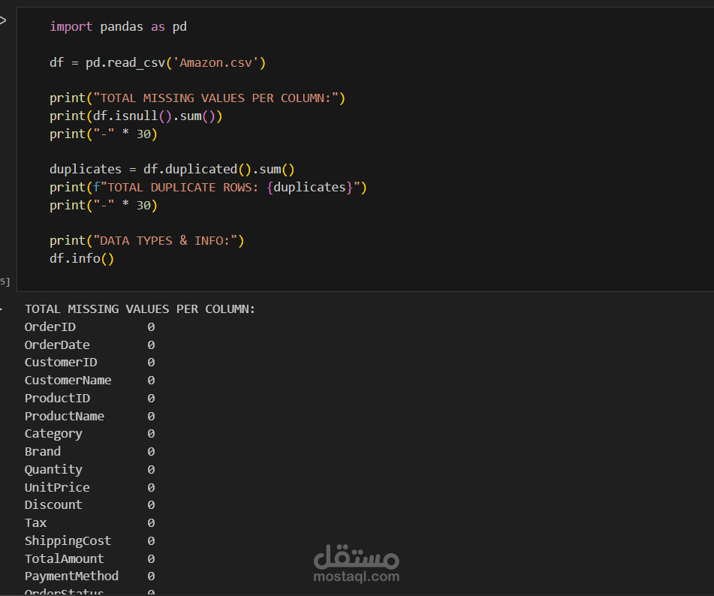Click the PaymentMethod output row
Screen dimensions: 714x596
point(71,576)
